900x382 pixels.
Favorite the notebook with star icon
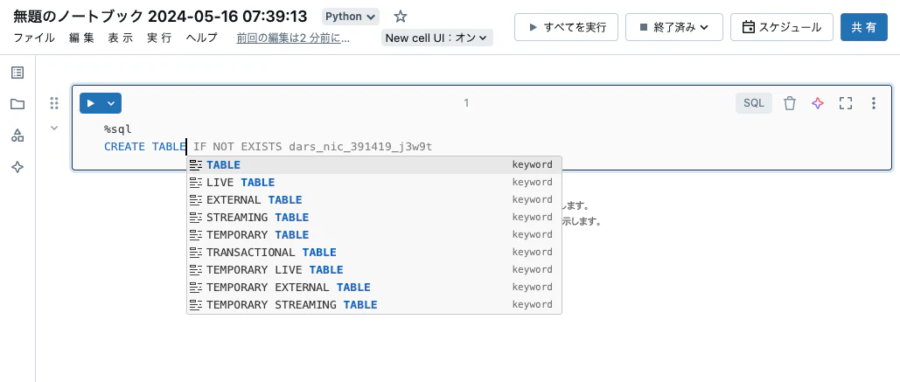point(401,17)
